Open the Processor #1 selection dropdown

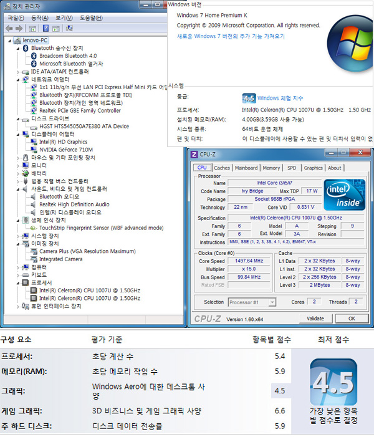pos(252,302)
